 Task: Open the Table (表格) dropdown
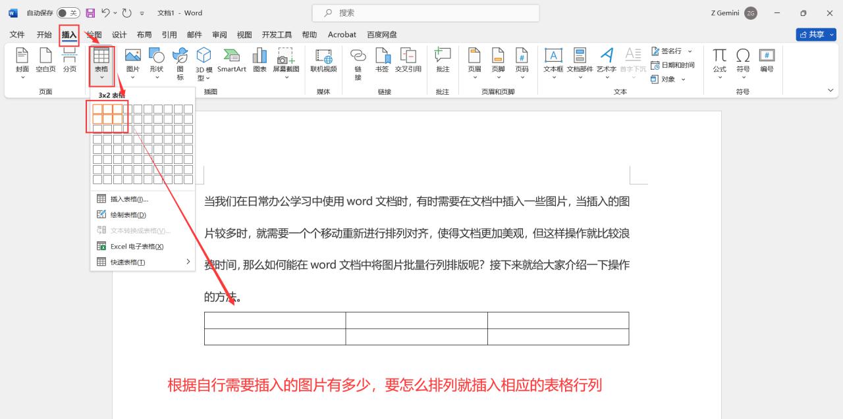tap(101, 63)
